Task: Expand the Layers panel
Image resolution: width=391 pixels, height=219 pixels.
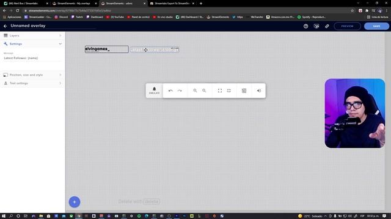Action: tap(32, 35)
